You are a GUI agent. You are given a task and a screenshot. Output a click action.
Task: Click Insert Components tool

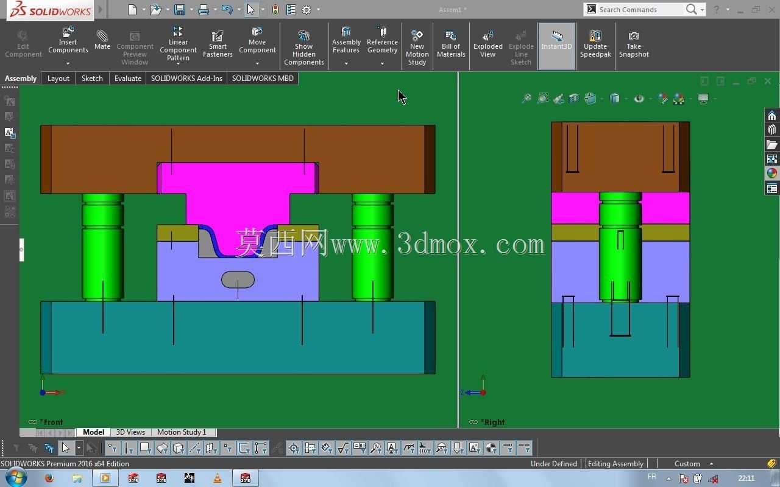[68, 40]
